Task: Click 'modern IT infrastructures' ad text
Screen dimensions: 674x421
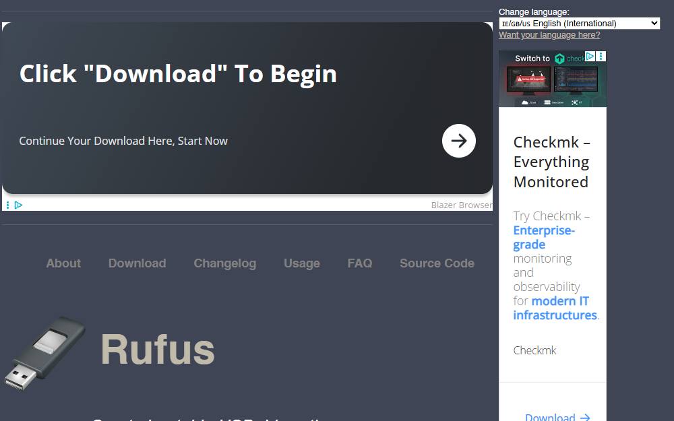Action: coord(555,308)
